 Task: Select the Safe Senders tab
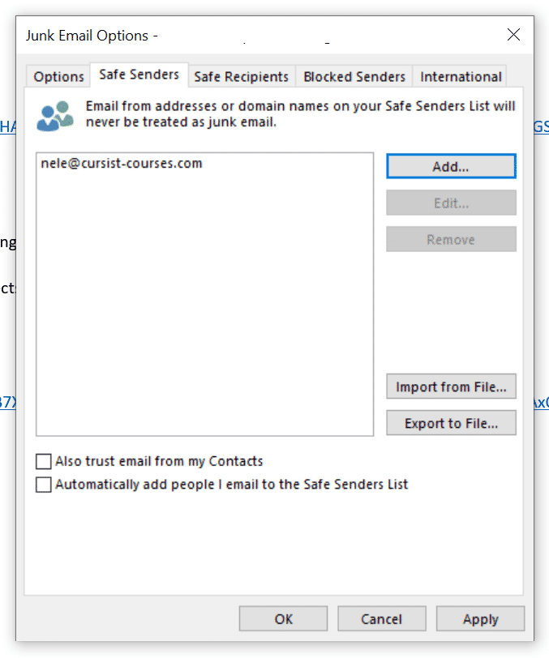click(139, 75)
